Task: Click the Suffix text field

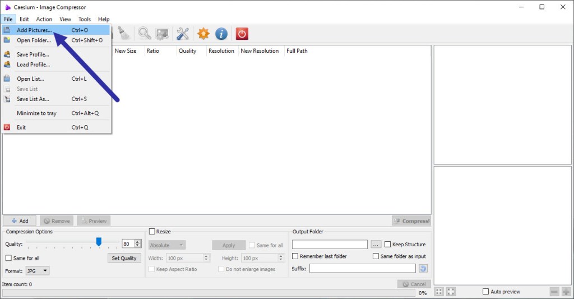Action: (x=363, y=269)
